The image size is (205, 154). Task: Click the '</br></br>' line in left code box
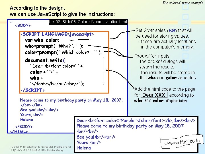pyautogui.click(x=31, y=105)
